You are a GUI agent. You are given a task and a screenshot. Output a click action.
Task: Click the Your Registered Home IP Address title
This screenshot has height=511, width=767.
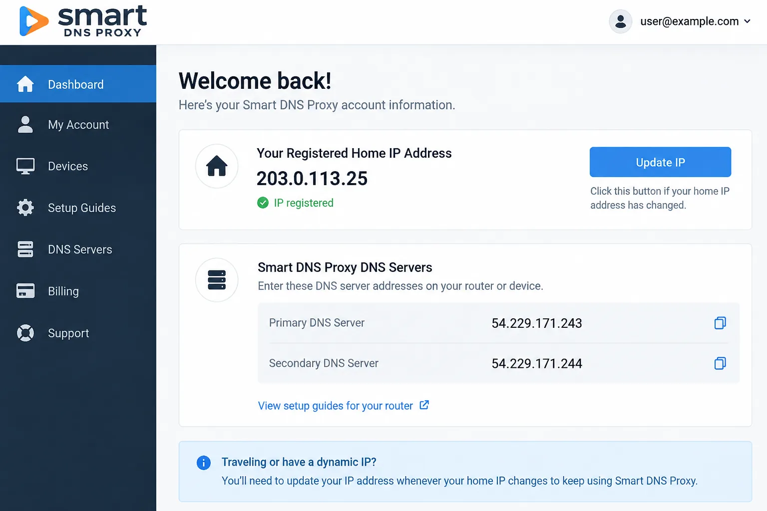tap(354, 153)
